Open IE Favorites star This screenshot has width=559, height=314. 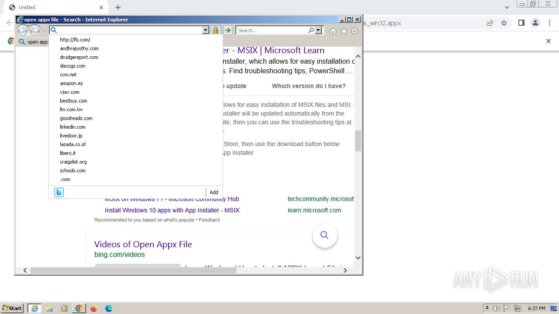344,31
